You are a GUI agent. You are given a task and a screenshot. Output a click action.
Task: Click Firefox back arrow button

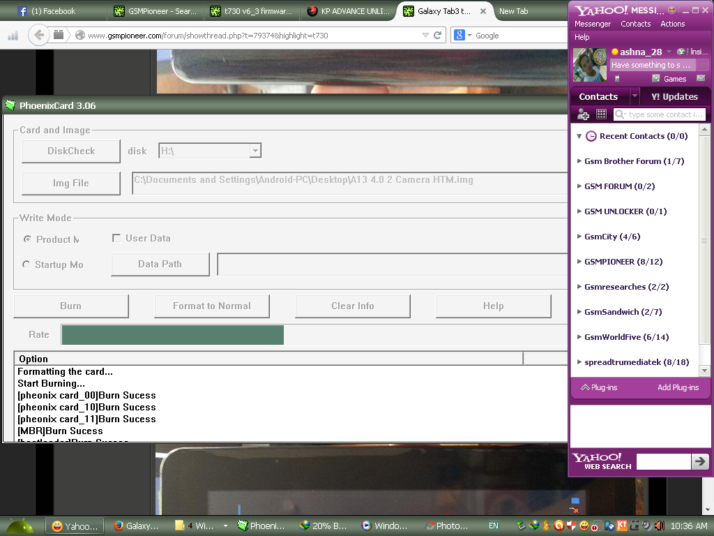coord(40,35)
